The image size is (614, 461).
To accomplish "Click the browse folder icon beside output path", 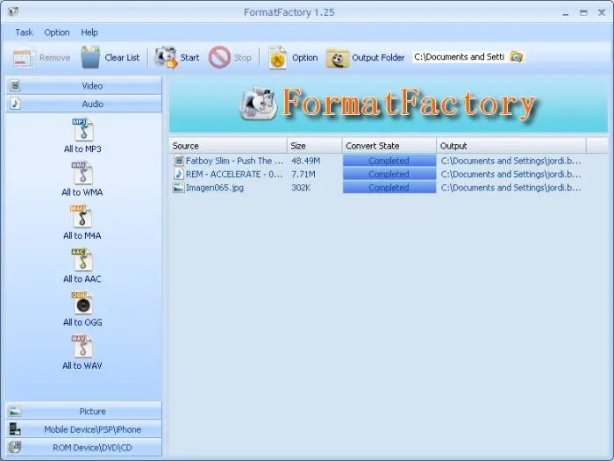I will [x=517, y=57].
